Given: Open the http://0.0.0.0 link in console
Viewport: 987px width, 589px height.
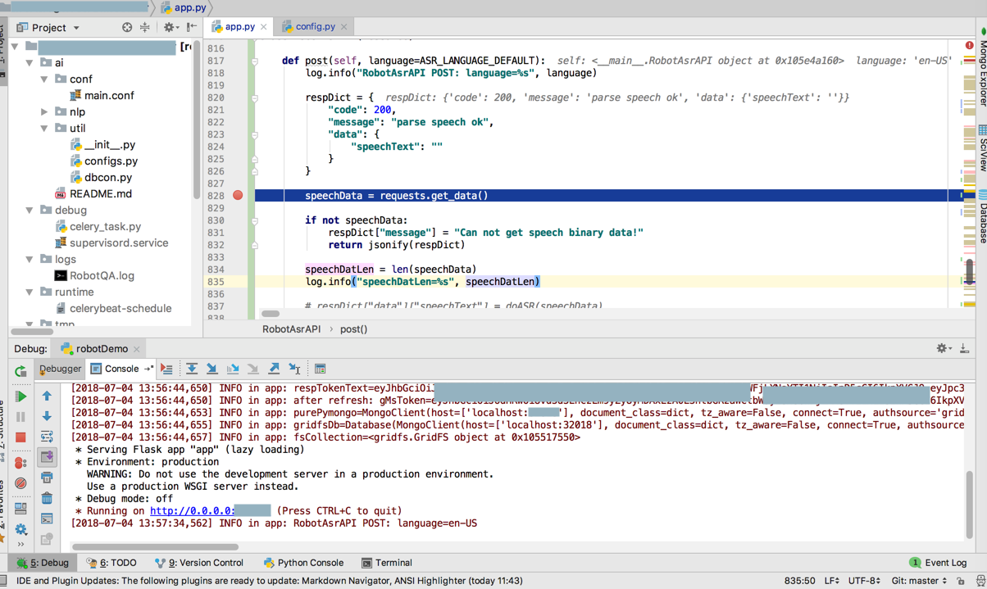Looking at the screenshot, I should (192, 511).
